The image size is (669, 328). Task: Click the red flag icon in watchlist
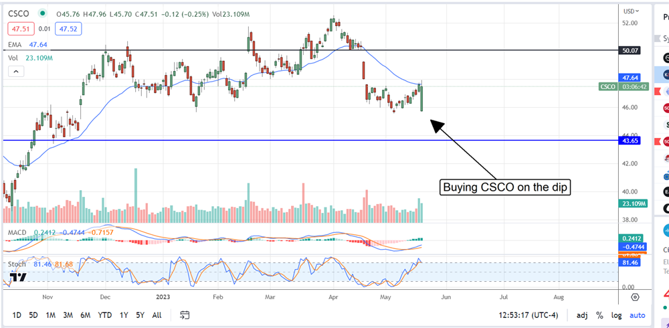tap(657, 90)
